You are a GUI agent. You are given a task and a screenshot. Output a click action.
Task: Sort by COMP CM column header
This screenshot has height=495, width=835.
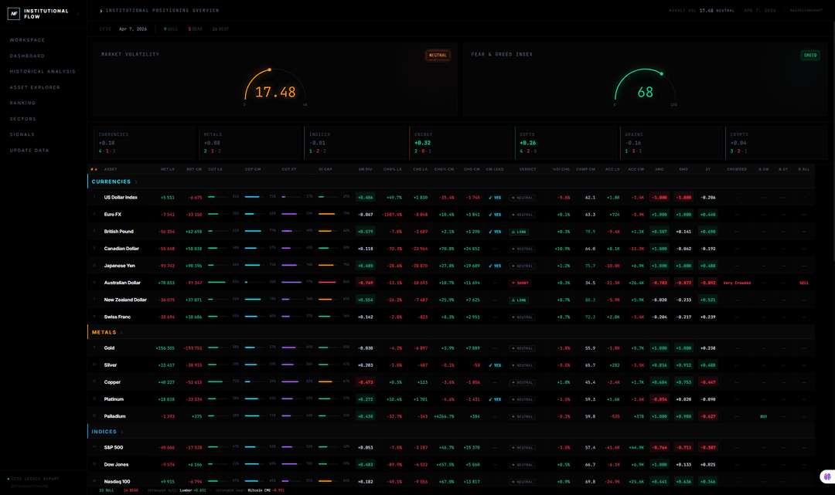(585, 169)
